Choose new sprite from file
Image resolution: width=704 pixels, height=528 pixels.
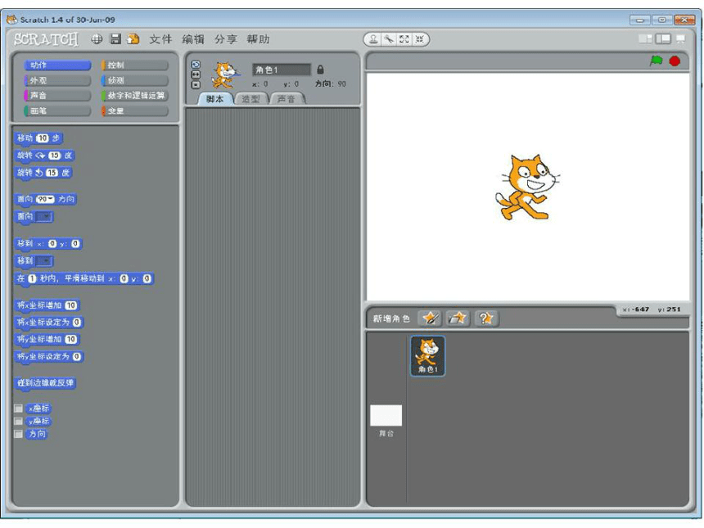tap(458, 318)
